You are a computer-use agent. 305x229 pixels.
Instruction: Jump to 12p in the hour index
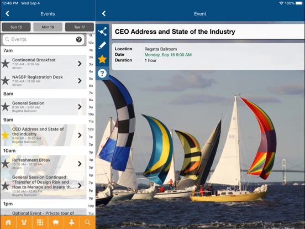tap(91, 129)
